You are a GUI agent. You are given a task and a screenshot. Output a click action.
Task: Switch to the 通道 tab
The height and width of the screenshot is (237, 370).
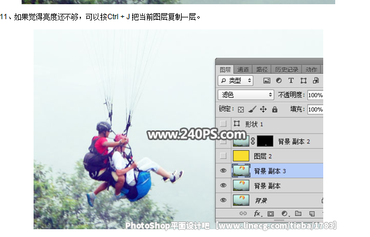click(243, 70)
